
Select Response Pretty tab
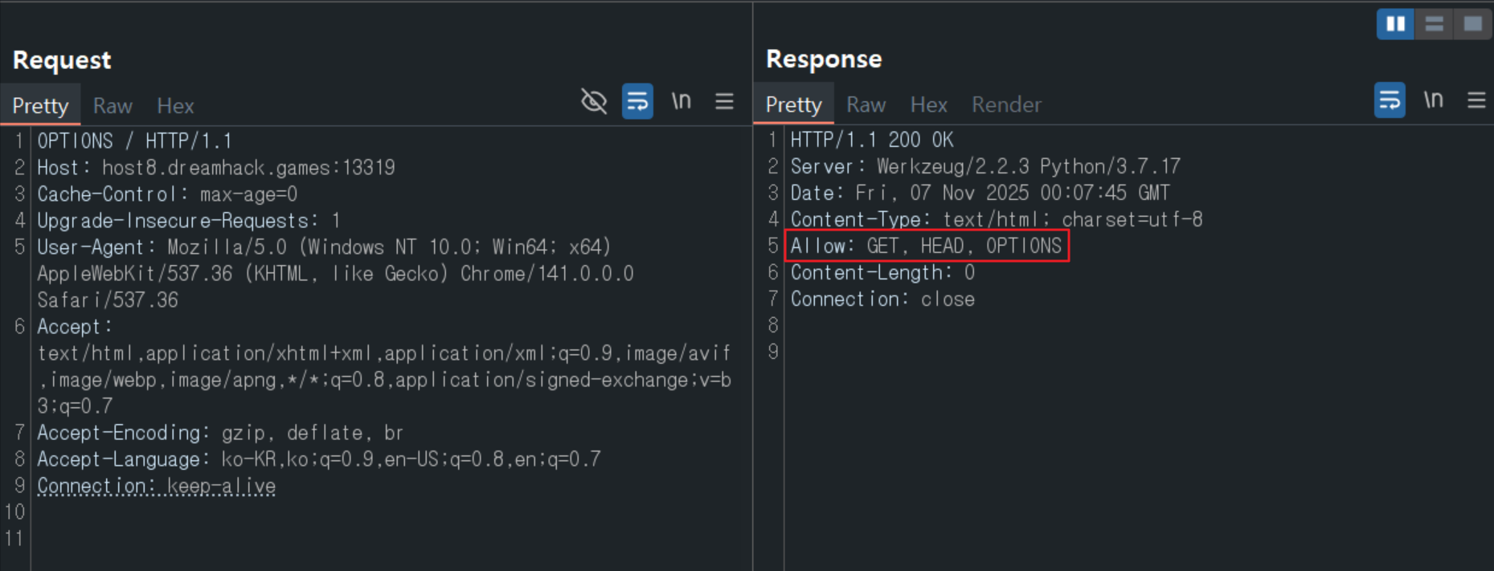(793, 104)
